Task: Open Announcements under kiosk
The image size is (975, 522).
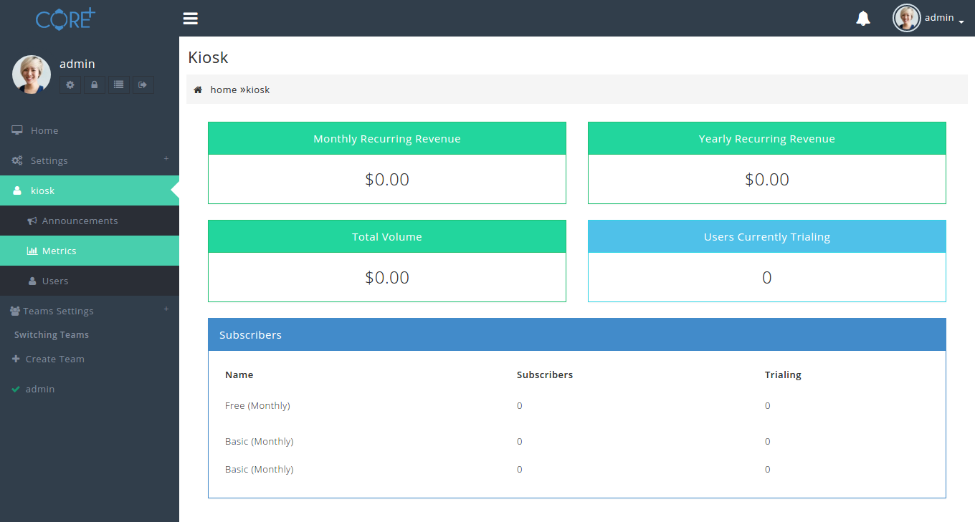Action: point(90,221)
